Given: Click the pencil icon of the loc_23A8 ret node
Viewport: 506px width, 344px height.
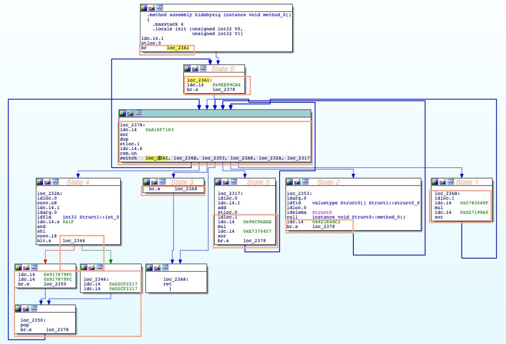Looking at the screenshot, I should coord(157,268).
